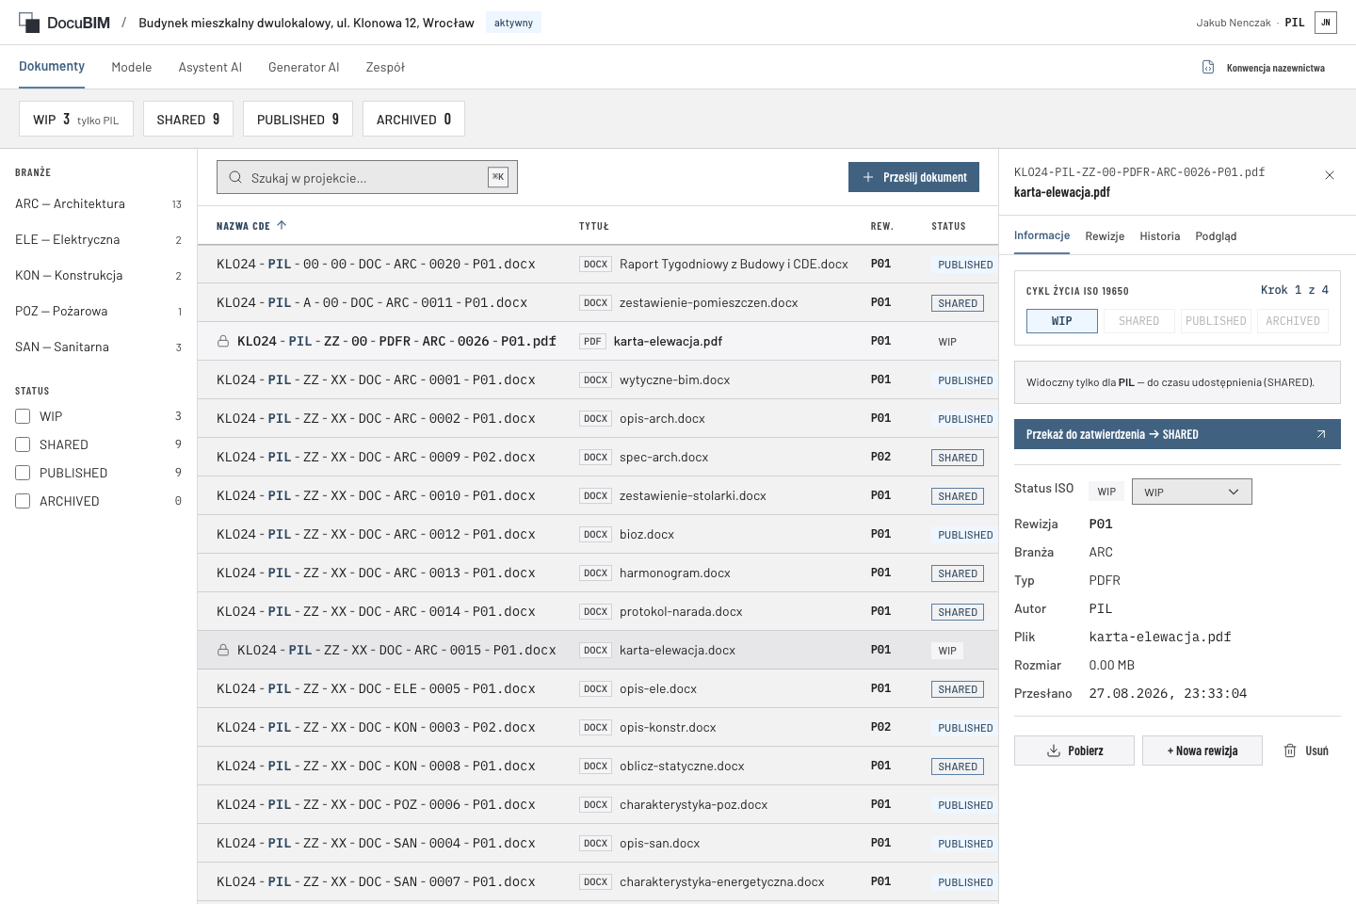Click the Nowa rewizja button
Image resolution: width=1356 pixels, height=904 pixels.
1203,751
